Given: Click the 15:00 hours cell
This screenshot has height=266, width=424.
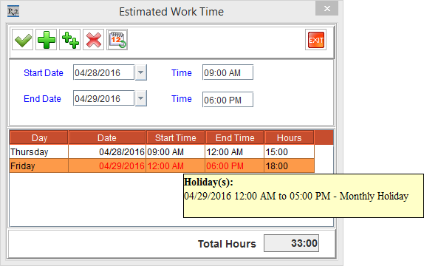Looking at the screenshot, I should (290, 151).
